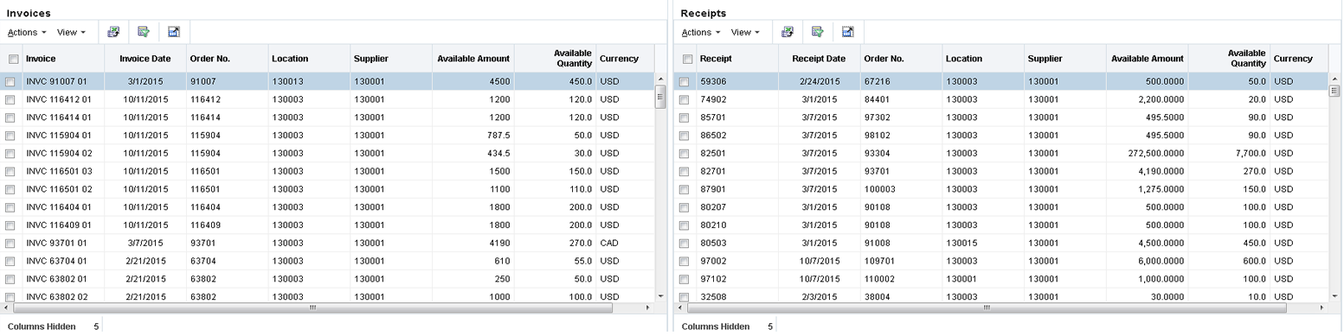Select receipt 32508 cell
Image resolution: width=1344 pixels, height=336 pixels.
tap(713, 297)
